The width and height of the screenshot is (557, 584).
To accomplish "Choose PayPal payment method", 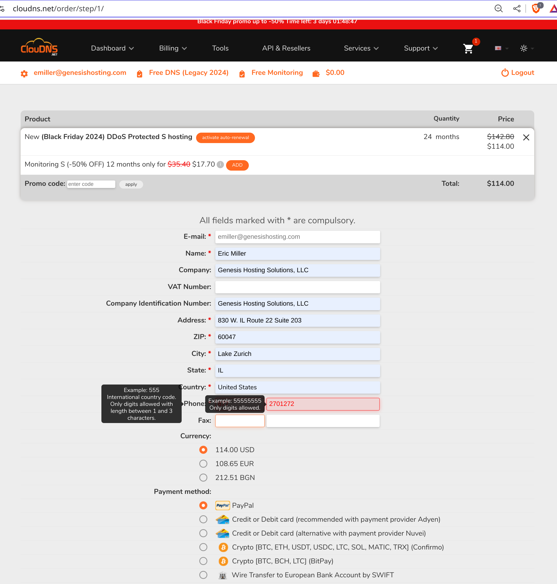I will point(203,505).
